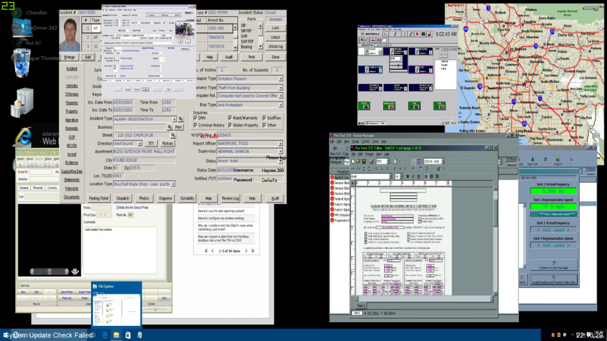607x341 pixels.
Task: Open the Incident Type dropdown arrow
Action: 174,119
